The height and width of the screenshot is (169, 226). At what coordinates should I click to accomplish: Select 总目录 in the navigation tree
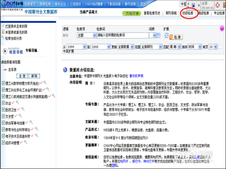click(12, 70)
